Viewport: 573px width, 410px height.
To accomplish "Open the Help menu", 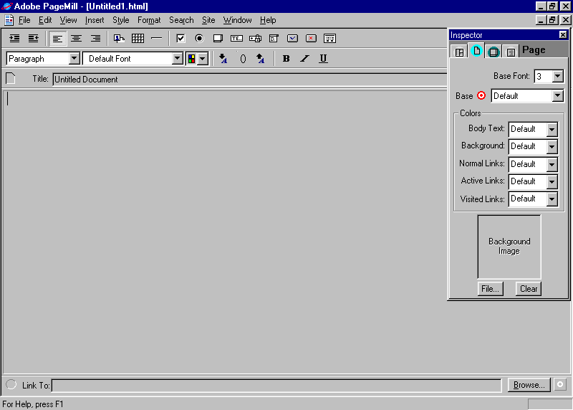I will 268,20.
